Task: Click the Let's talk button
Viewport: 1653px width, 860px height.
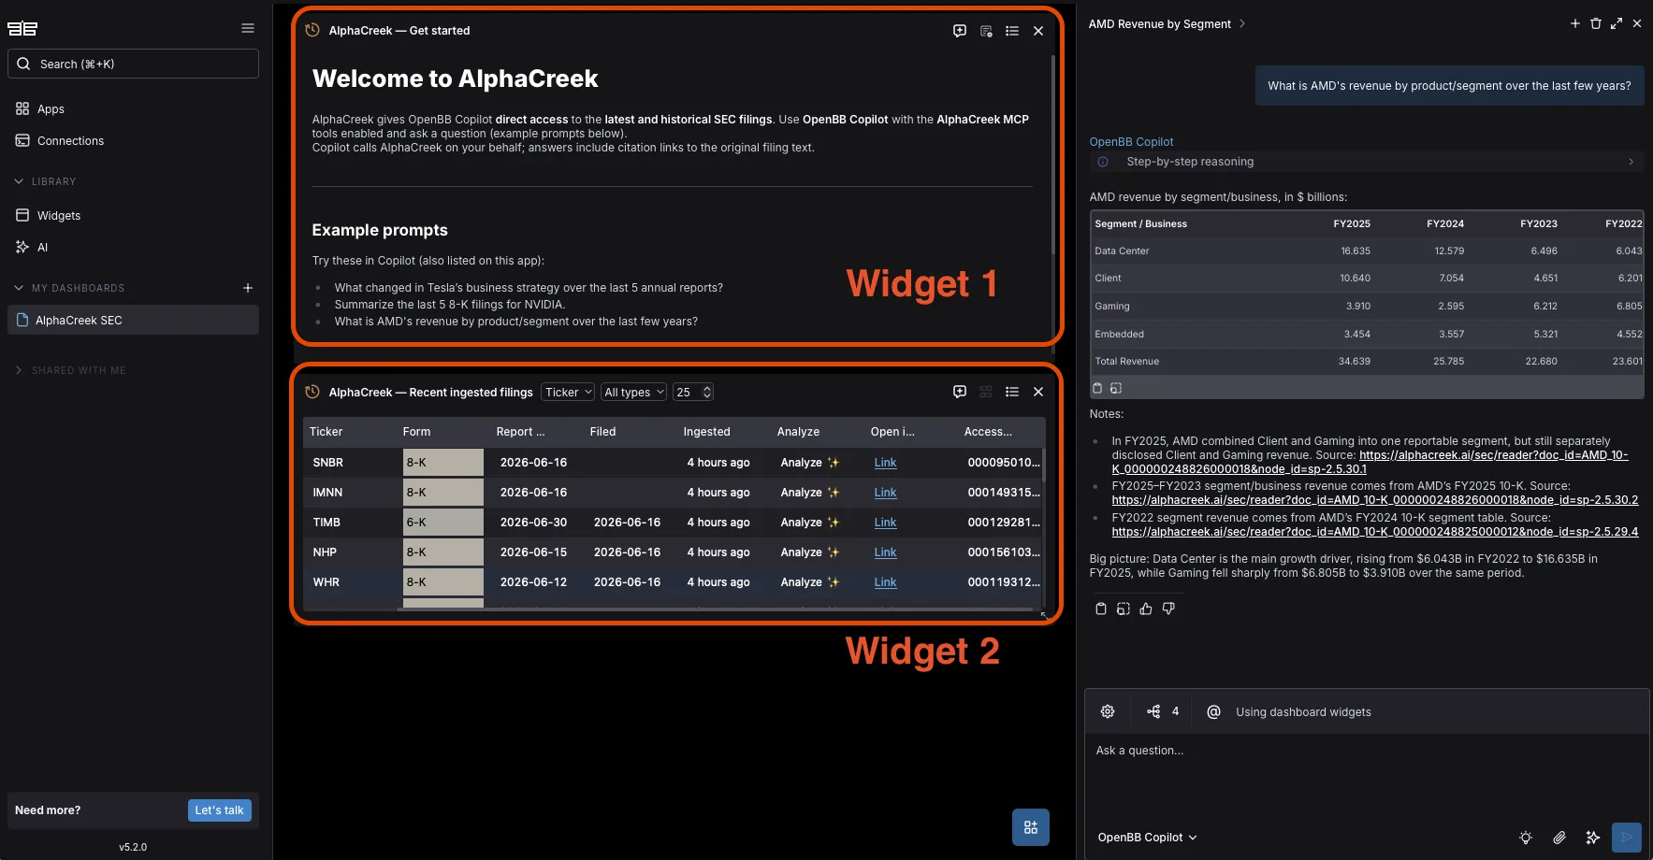Action: pyautogui.click(x=220, y=810)
